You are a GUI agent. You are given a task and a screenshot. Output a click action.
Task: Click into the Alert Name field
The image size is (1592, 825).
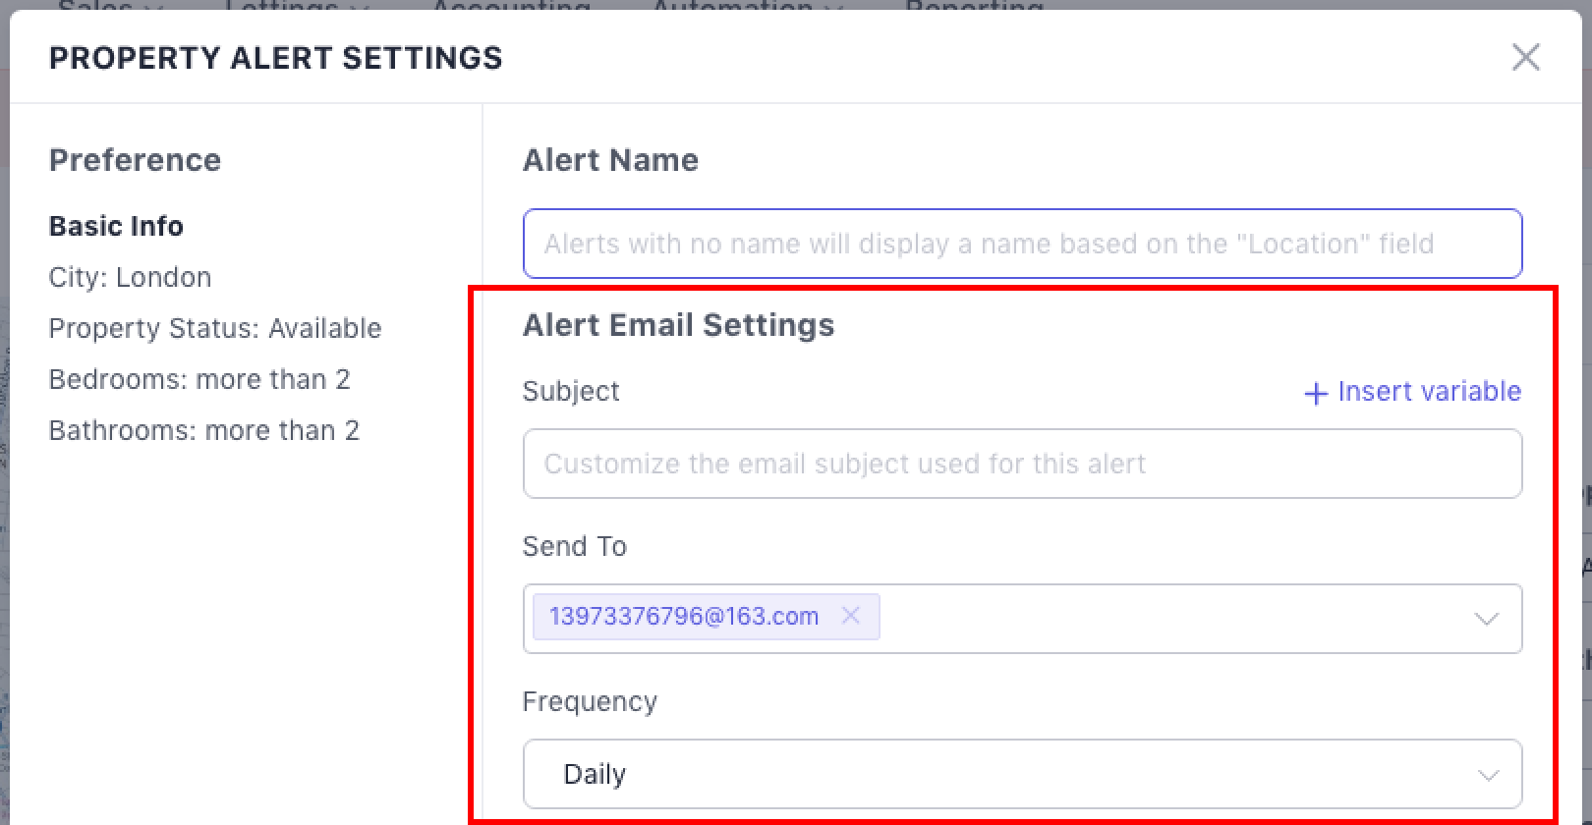[1022, 244]
